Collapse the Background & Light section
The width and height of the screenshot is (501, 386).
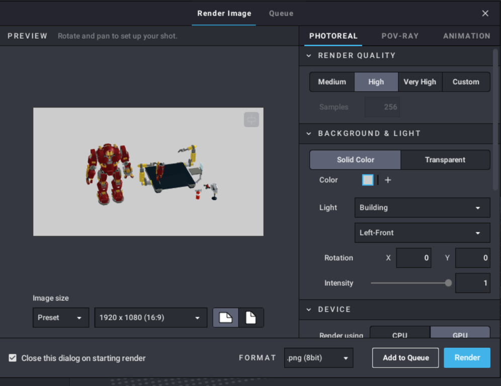pos(309,134)
